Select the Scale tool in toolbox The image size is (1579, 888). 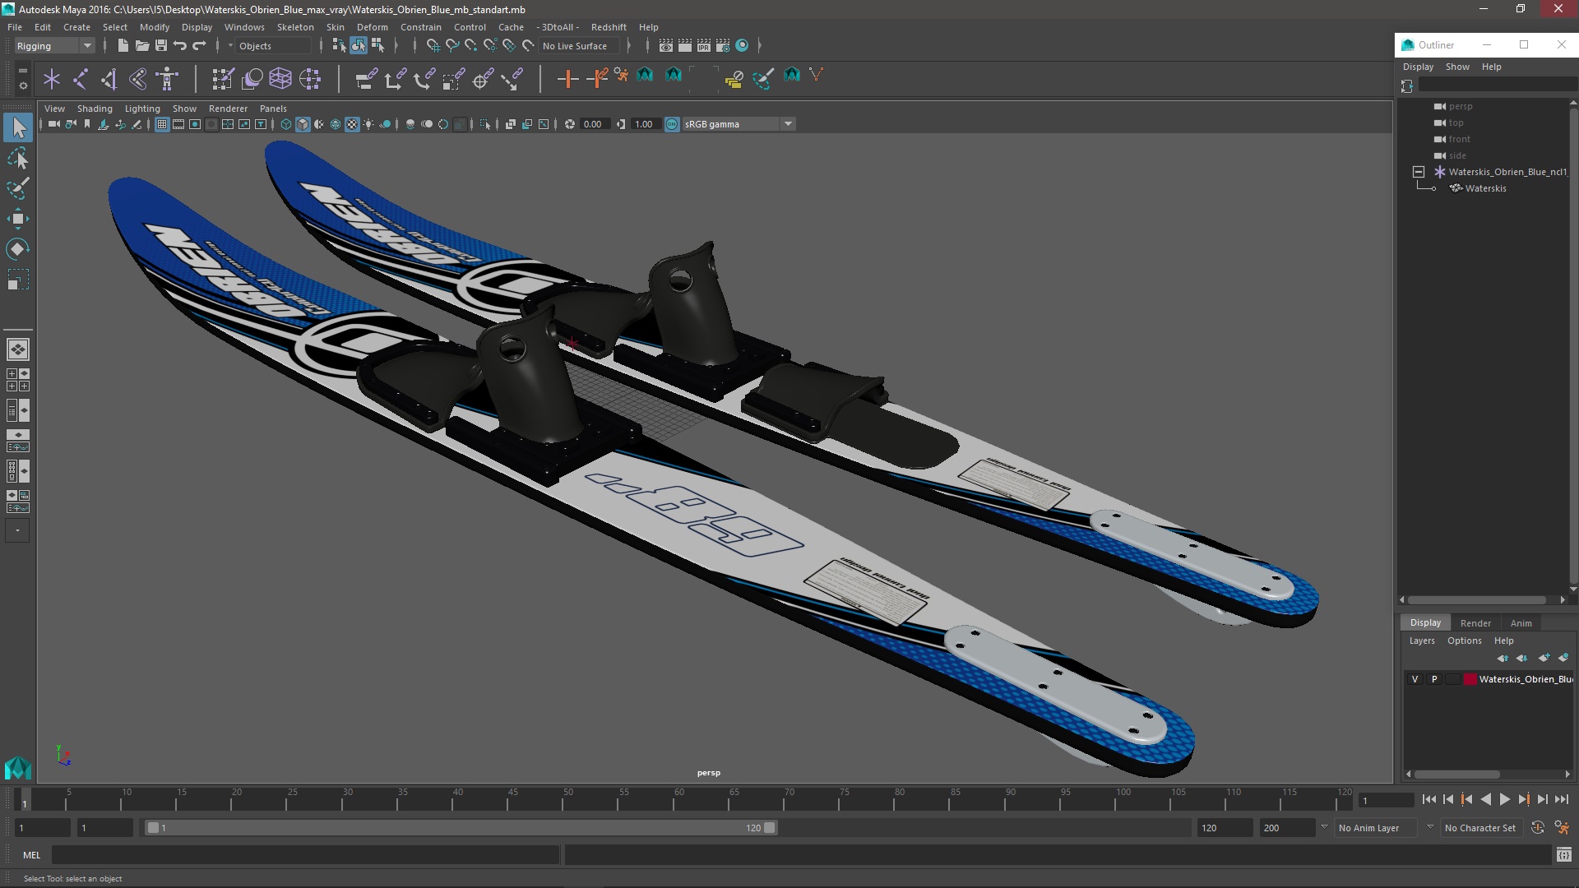coord(18,280)
